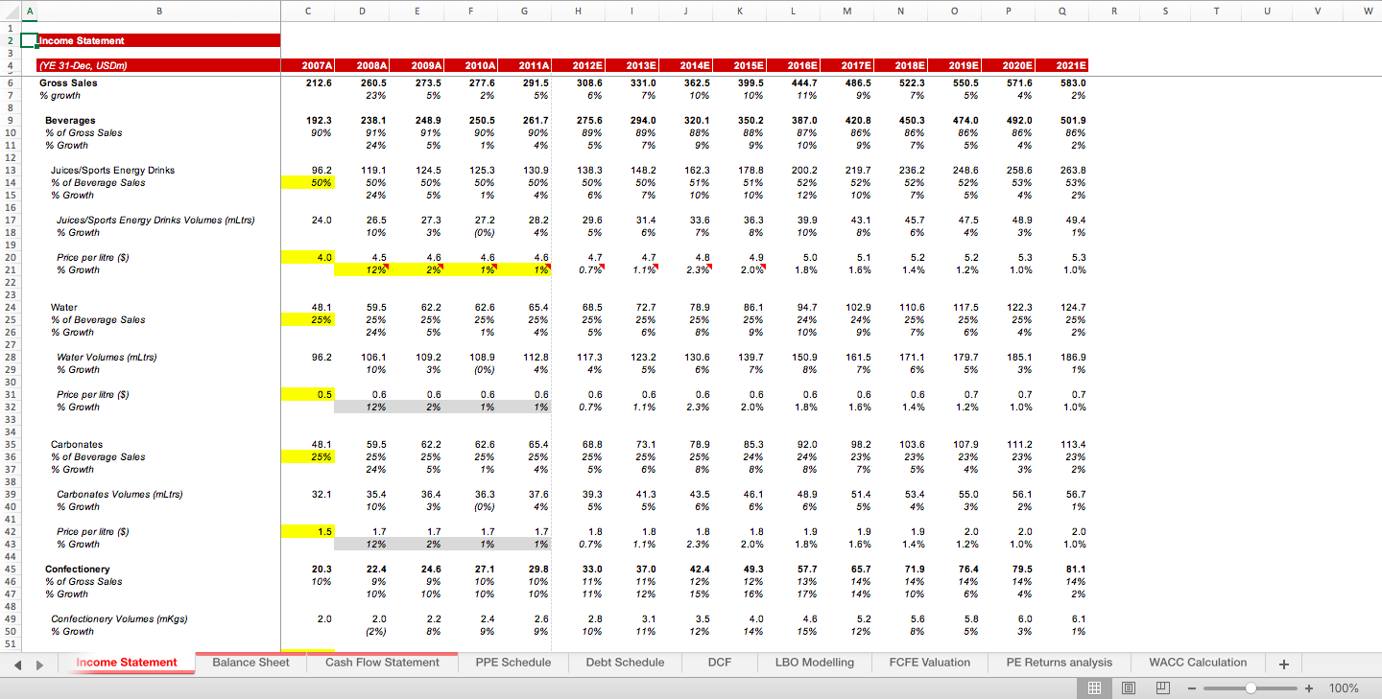
Task: Select the FCFE Valuation tab
Action: click(928, 662)
